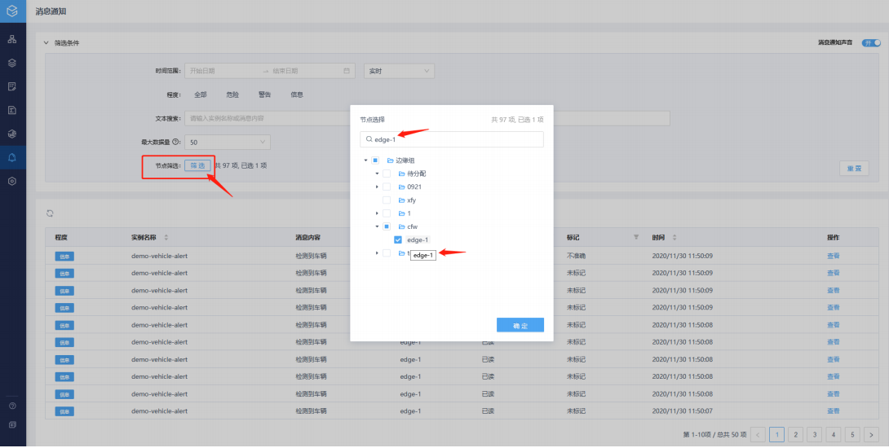Open the note-with-pencil sidebar icon
The image size is (889, 448).
(x=12, y=86)
